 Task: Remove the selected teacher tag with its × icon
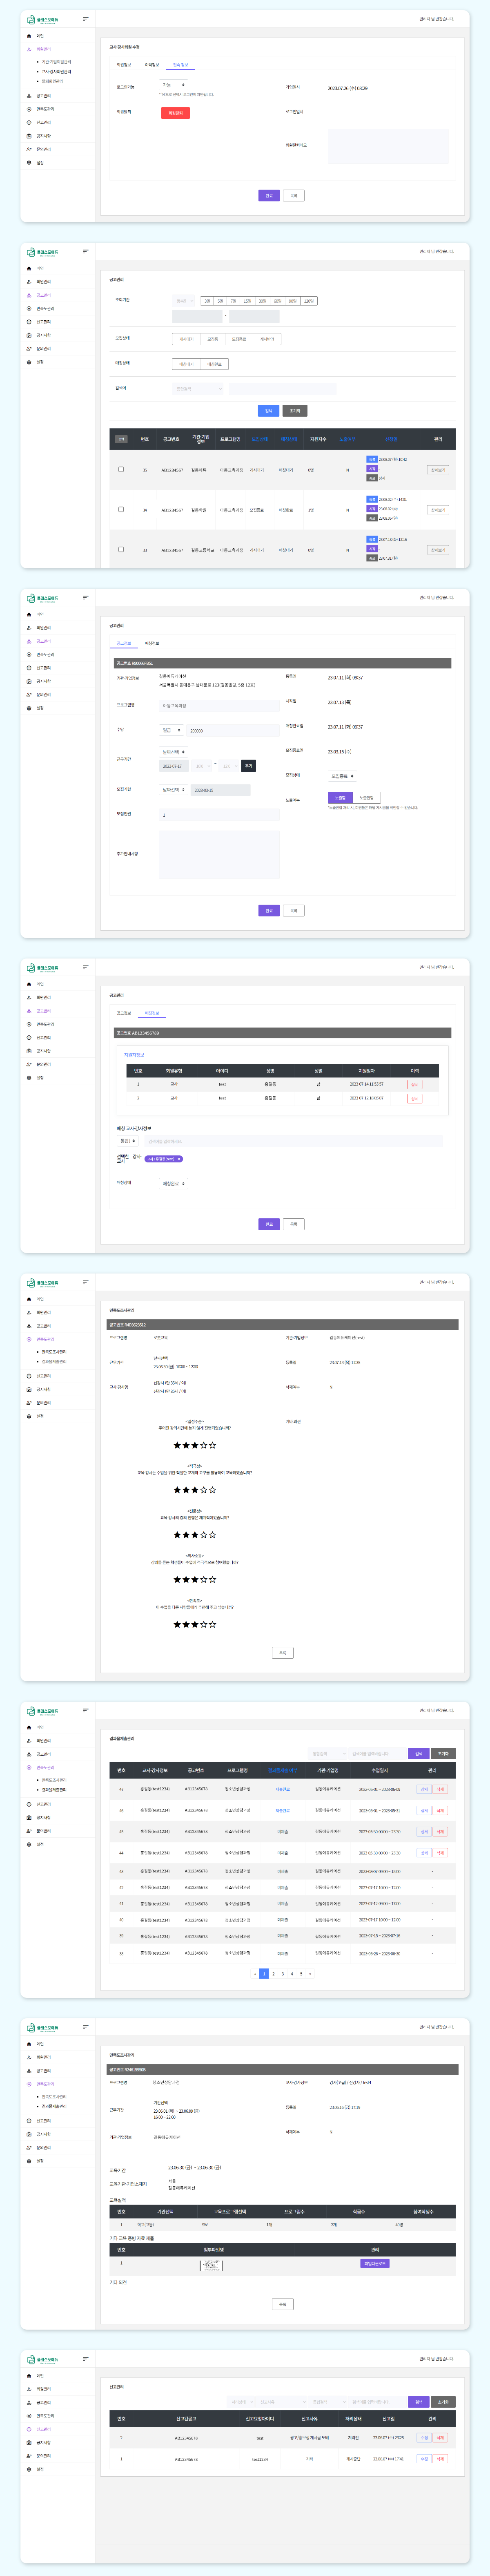(x=179, y=1159)
